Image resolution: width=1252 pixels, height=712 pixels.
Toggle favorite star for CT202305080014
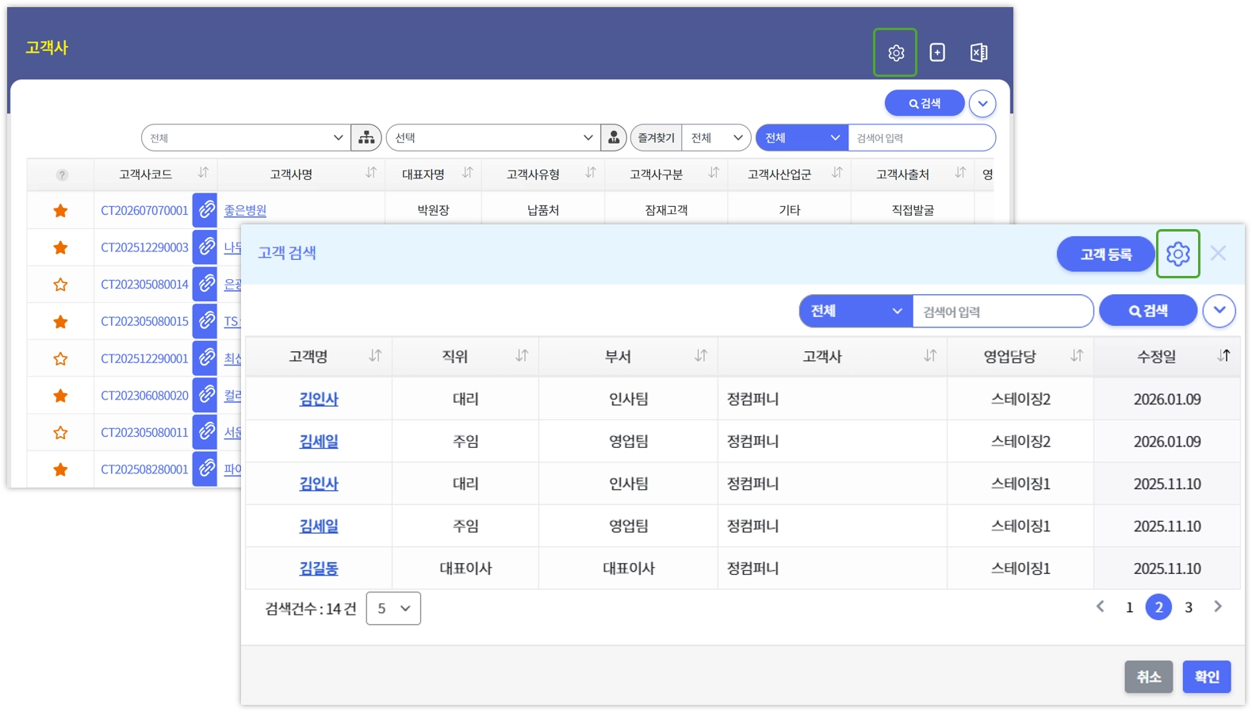(x=60, y=284)
